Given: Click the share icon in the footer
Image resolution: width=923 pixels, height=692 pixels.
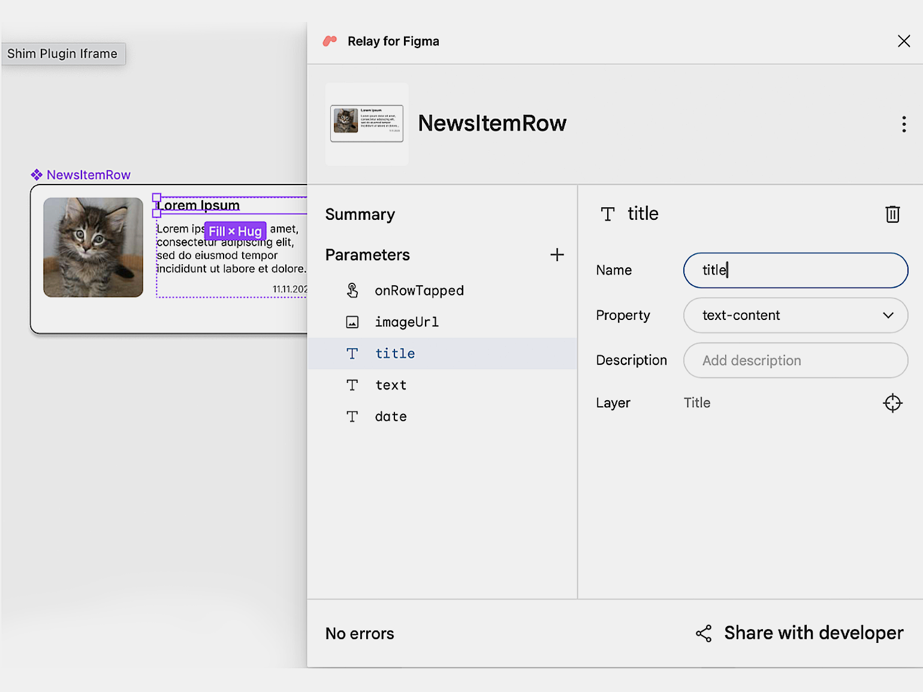Looking at the screenshot, I should pos(704,633).
